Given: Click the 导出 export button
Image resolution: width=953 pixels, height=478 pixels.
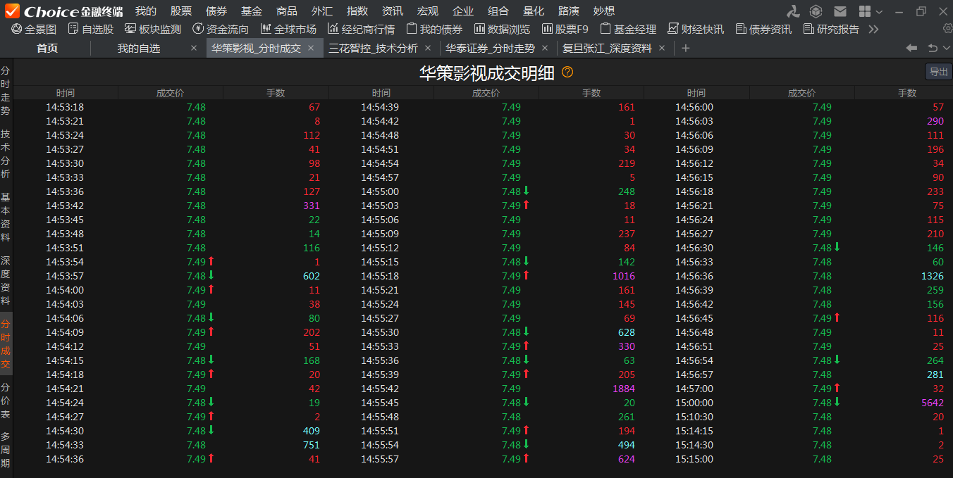Looking at the screenshot, I should click(938, 72).
